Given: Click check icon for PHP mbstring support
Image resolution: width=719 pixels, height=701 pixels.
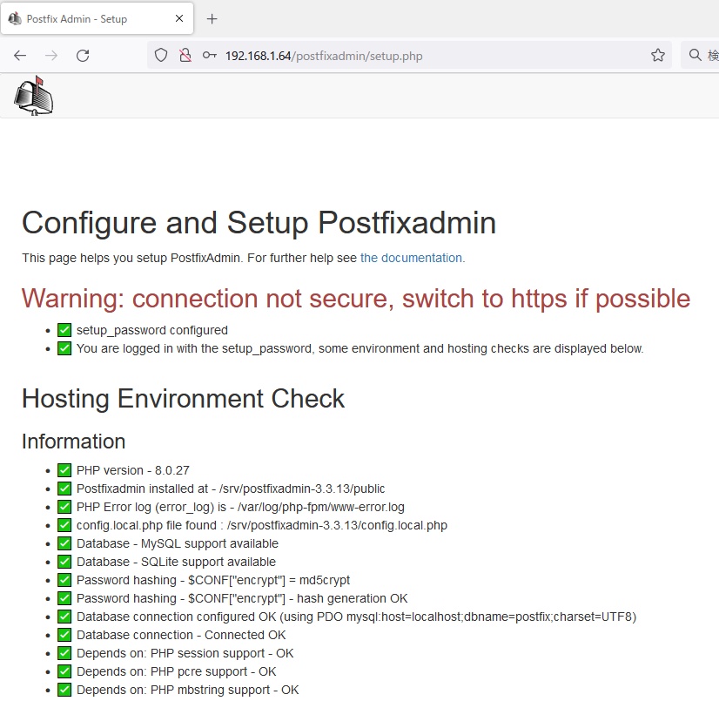Looking at the screenshot, I should [64, 690].
